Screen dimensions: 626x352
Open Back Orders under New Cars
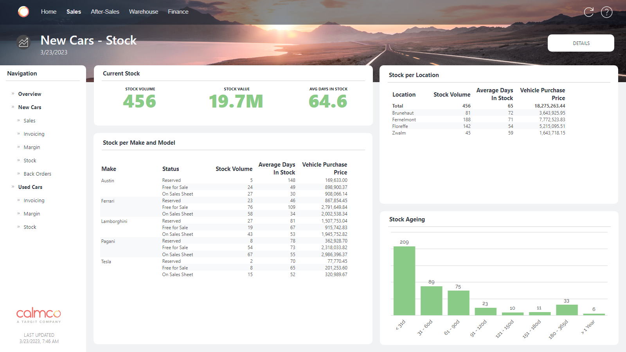[37, 174]
